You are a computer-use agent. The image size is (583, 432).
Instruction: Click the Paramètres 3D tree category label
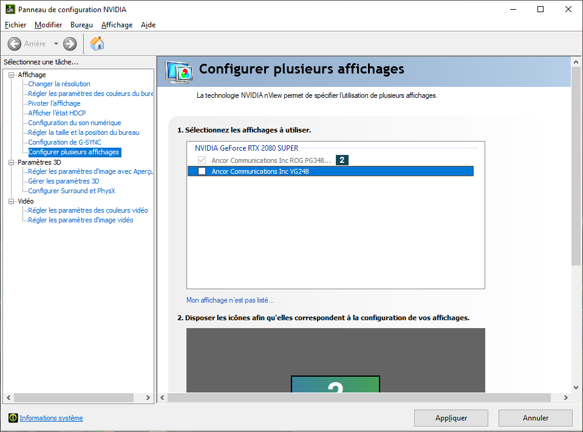tap(39, 163)
